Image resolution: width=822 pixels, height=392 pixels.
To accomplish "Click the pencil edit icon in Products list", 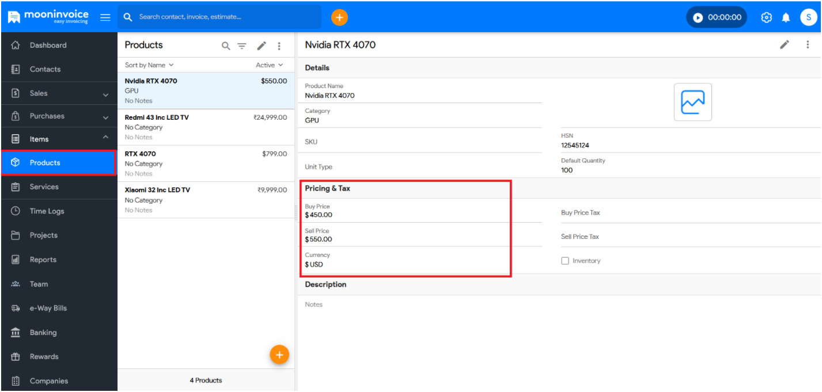I will tap(262, 45).
